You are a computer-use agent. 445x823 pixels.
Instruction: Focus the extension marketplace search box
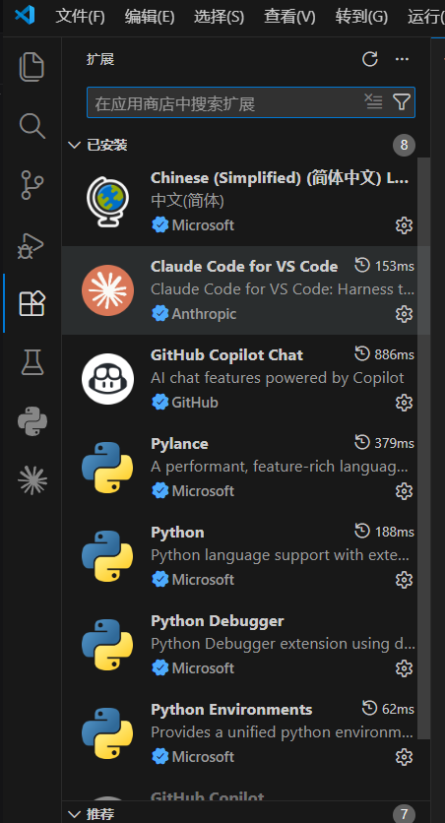[225, 102]
